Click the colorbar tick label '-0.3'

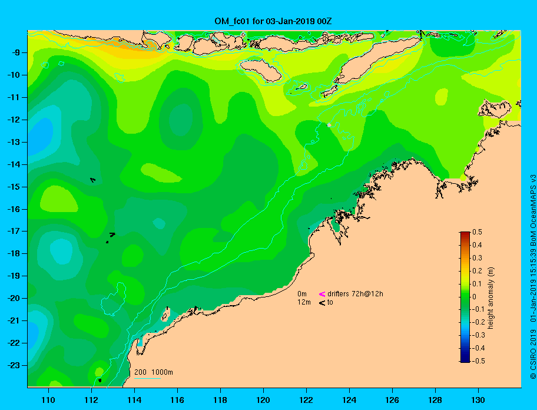click(x=479, y=335)
